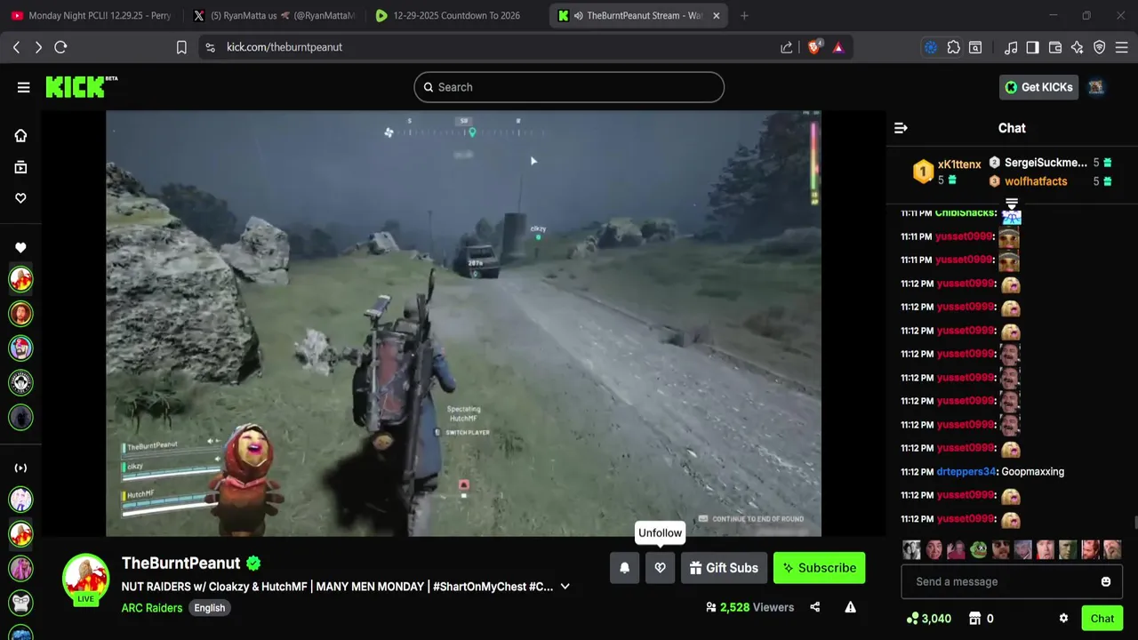Open View site information icon

tap(210, 47)
